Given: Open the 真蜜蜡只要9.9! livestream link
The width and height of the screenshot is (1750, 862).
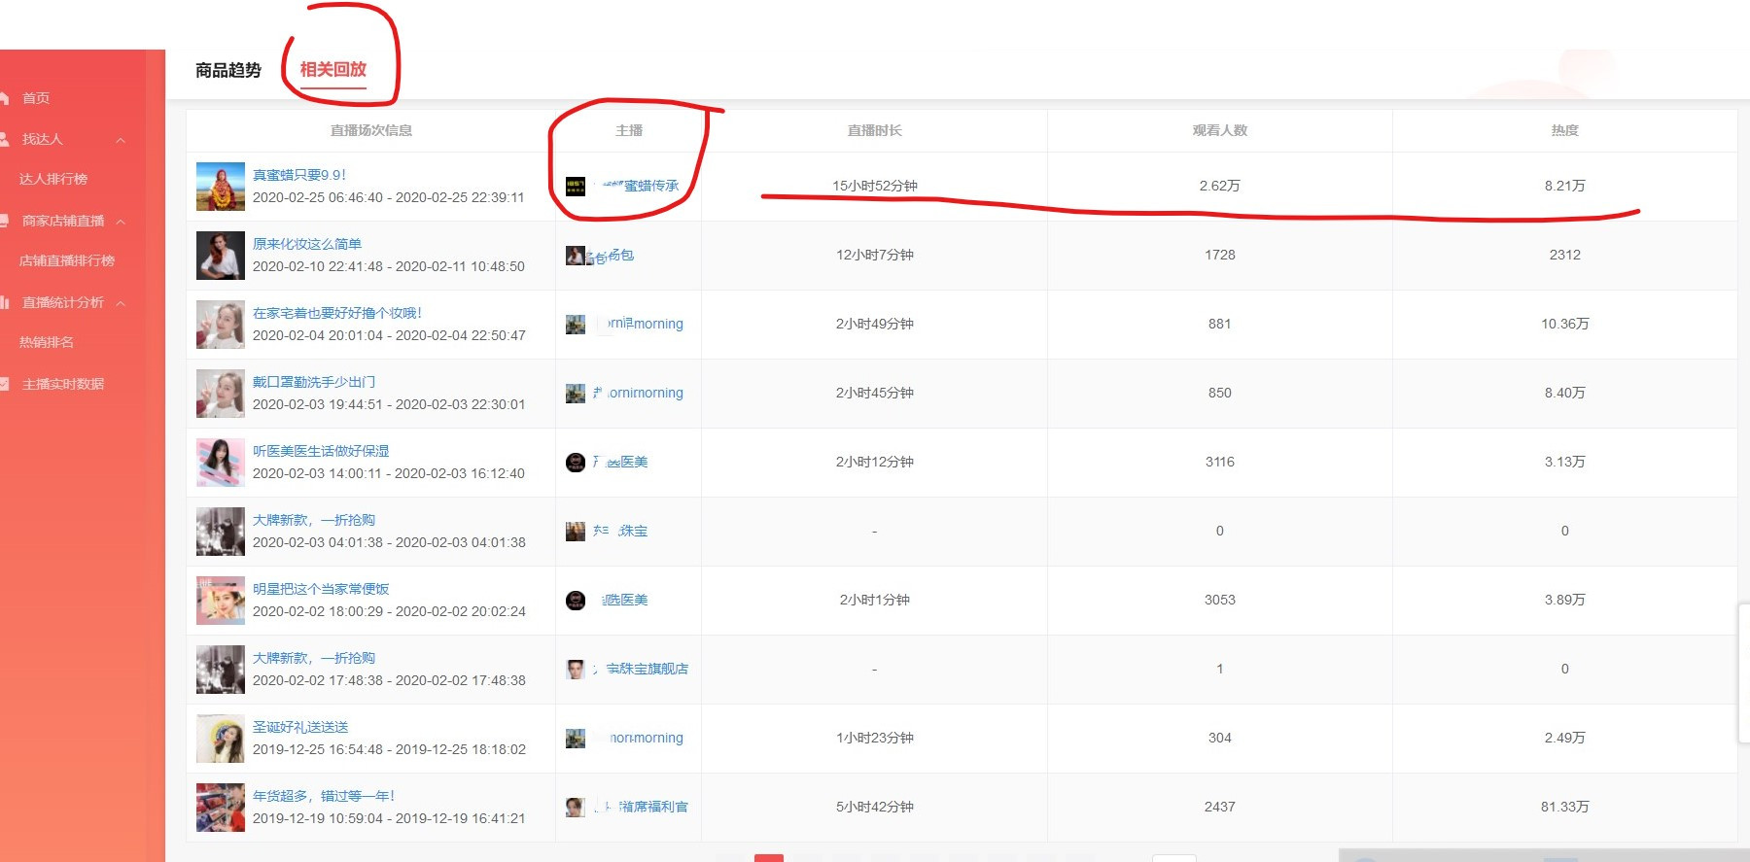Looking at the screenshot, I should tap(299, 175).
